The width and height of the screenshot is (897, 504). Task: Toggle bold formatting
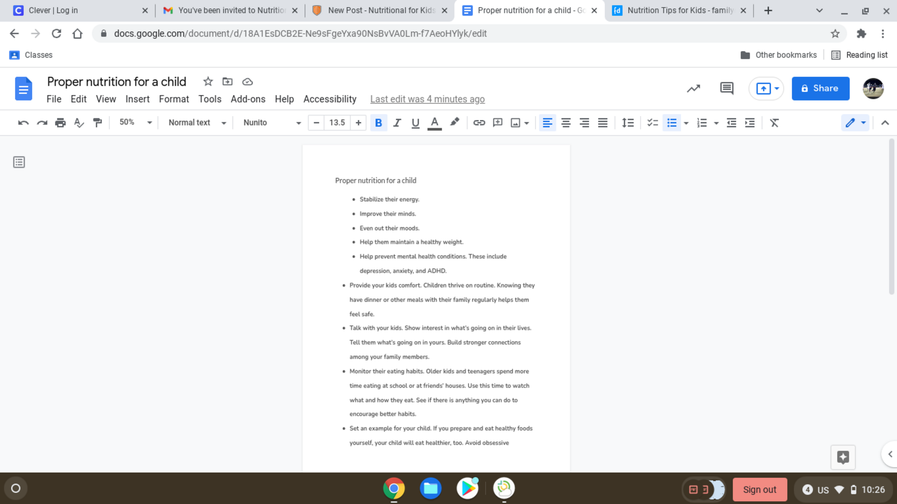pyautogui.click(x=378, y=123)
